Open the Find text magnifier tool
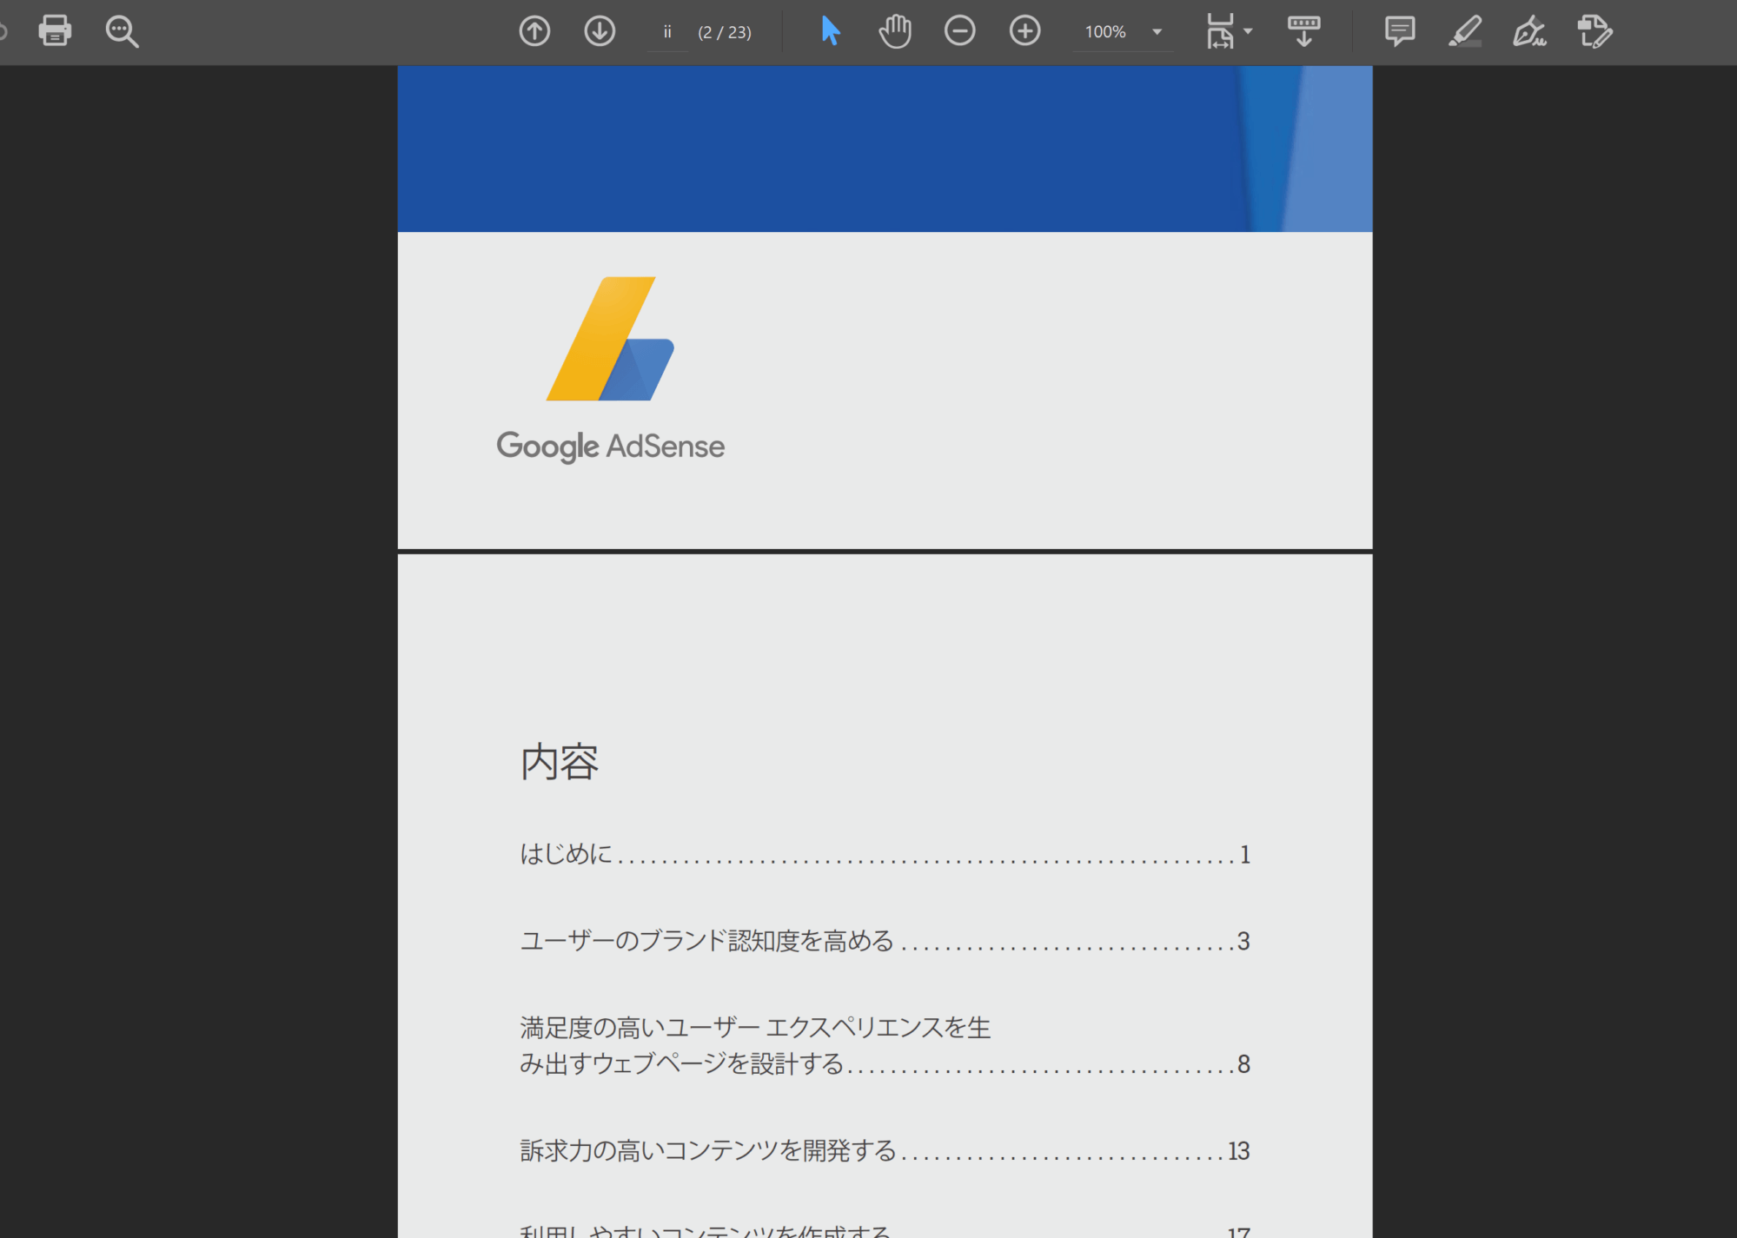The image size is (1737, 1238). [122, 31]
